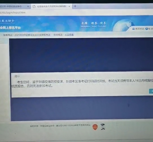Screen dimensions: 153x142
Task: Focus the address bar showing stulogin/input.htm
Action: click(68, 13)
